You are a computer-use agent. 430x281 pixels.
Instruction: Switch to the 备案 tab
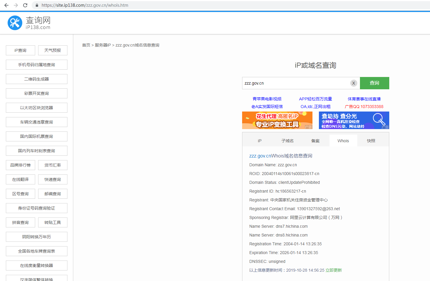click(x=315, y=141)
